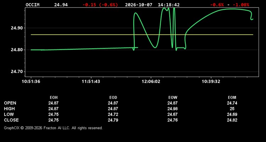Click the OPEN row label
This screenshot has height=142, width=266.
click(x=10, y=103)
